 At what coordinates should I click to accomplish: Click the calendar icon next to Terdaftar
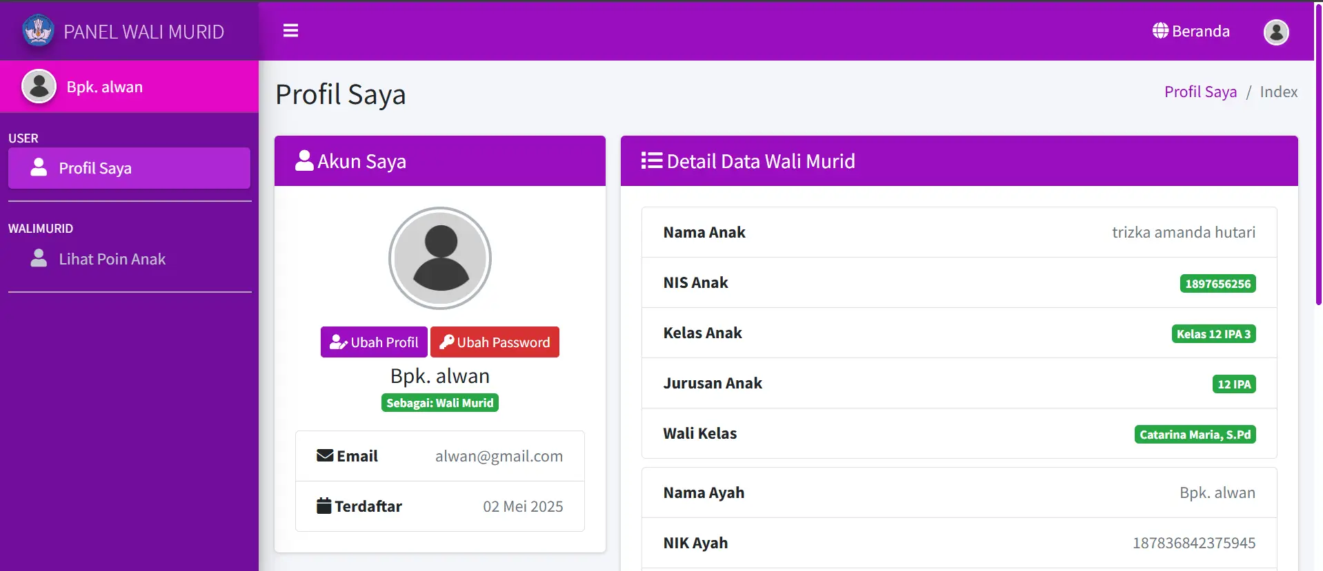(324, 506)
